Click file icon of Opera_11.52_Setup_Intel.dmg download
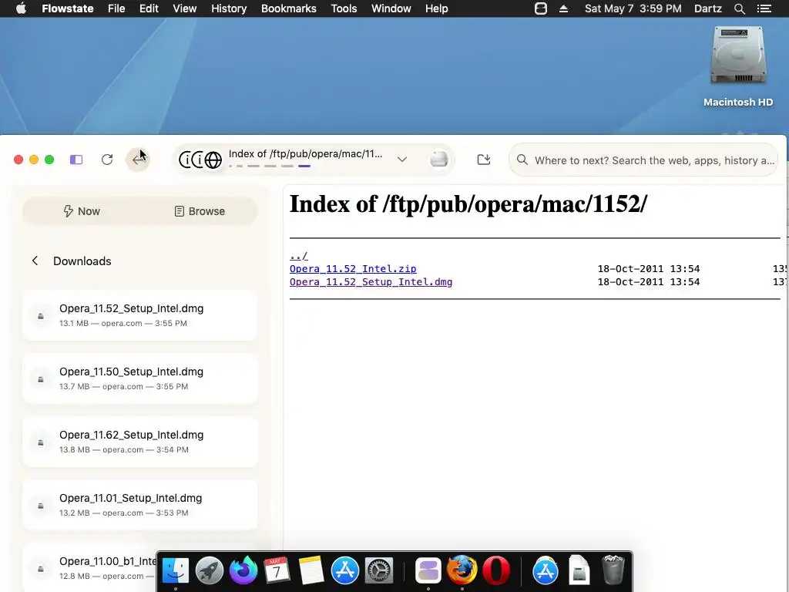This screenshot has width=789, height=592. tap(41, 316)
